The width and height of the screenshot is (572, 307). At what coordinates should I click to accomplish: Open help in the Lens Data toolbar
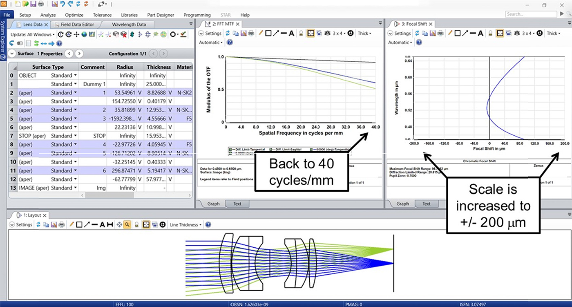click(59, 43)
